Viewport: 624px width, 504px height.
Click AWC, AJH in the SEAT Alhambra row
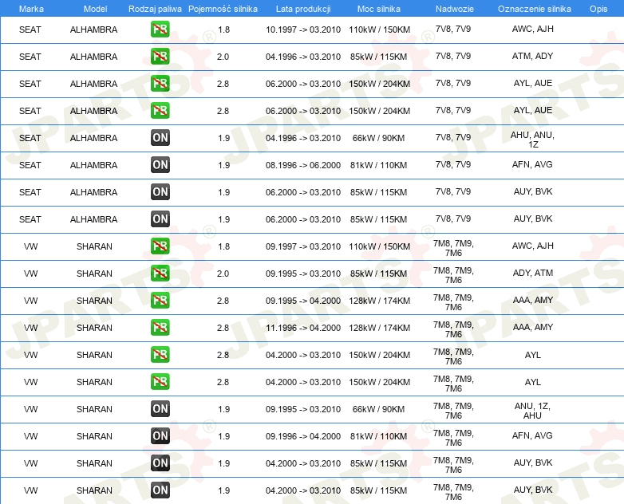[532, 29]
